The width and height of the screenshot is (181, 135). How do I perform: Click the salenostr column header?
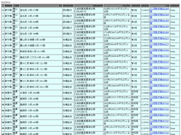pyautogui.click(x=136, y=6)
